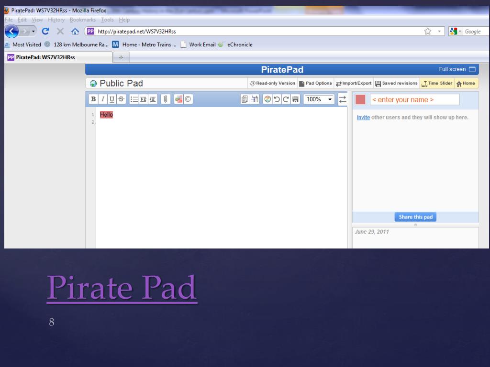The image size is (490, 367).
Task: Open the Import/Export panel
Action: [x=354, y=83]
